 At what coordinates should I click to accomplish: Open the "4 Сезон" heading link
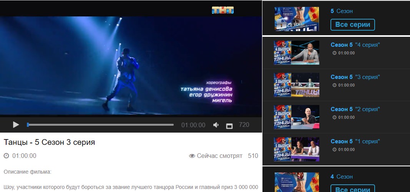(x=342, y=177)
